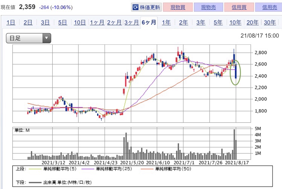
Task: Open the 10年 tab
Action: (235, 23)
